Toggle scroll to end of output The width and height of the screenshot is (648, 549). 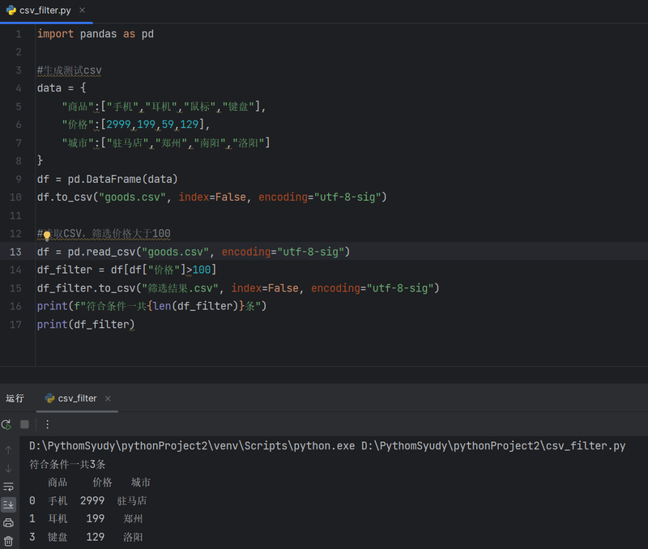(x=8, y=504)
